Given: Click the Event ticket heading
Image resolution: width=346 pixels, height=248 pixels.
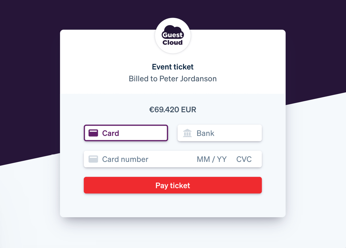Looking at the screenshot, I should tap(173, 67).
